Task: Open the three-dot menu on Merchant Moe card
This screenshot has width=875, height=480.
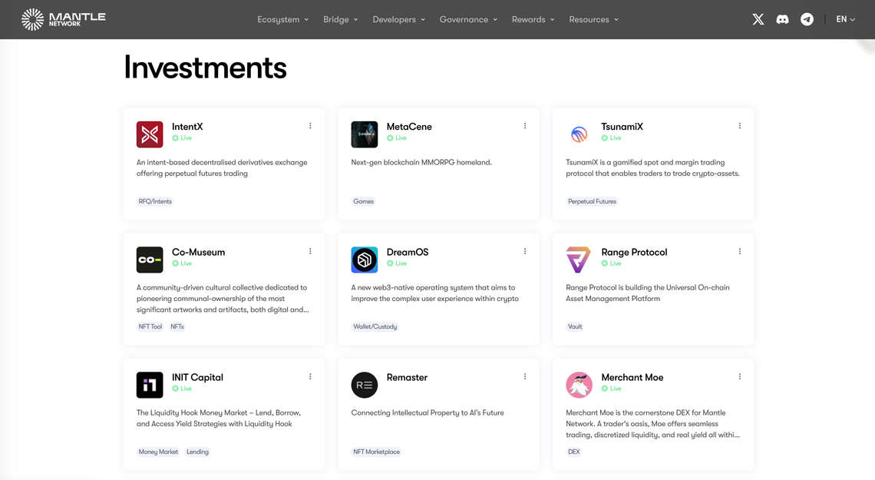Action: pyautogui.click(x=740, y=377)
